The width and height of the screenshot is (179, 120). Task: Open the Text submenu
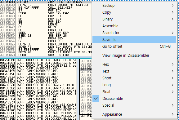tap(134, 71)
